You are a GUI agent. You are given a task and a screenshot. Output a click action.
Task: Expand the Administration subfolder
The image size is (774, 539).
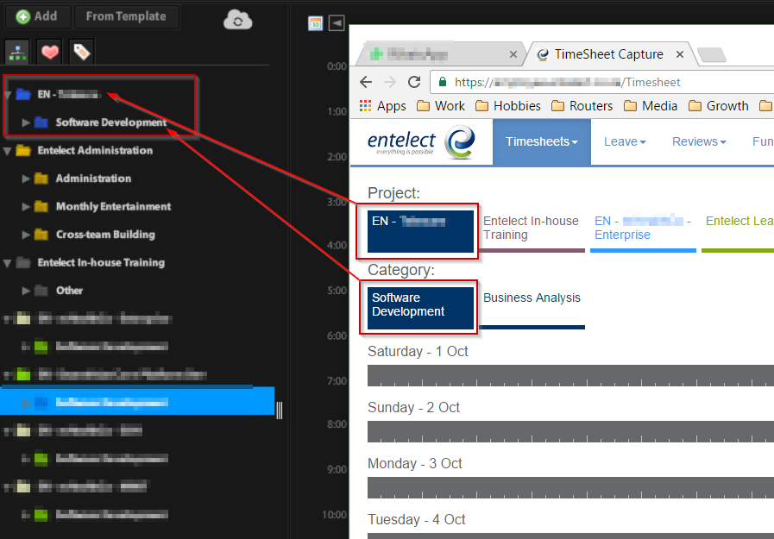[26, 179]
